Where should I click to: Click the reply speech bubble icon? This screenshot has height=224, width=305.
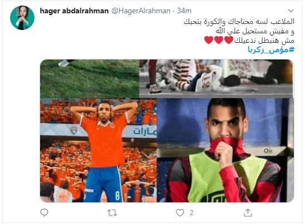(x=44, y=212)
